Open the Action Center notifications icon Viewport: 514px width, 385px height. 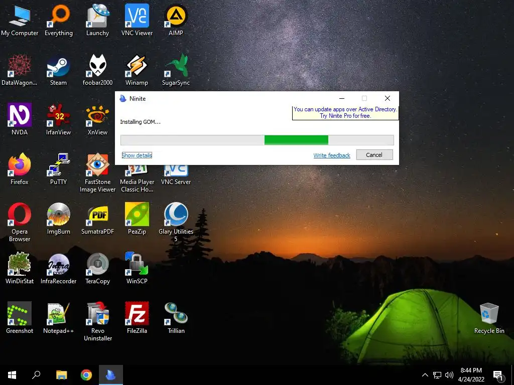498,375
